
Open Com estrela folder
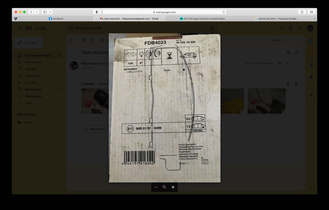coord(38,62)
